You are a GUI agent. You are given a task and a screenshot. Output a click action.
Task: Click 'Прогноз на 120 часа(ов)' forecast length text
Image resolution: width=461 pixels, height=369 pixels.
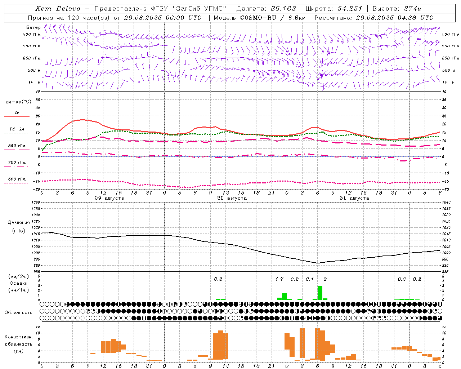click(x=70, y=18)
